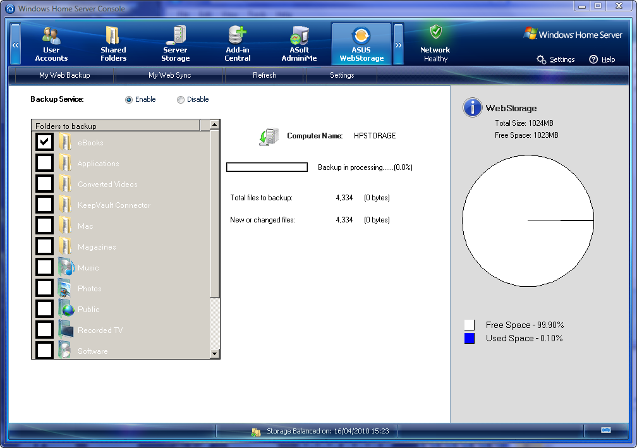Click the WebStorage usage pie chart
This screenshot has height=448, width=637.
tap(528, 221)
